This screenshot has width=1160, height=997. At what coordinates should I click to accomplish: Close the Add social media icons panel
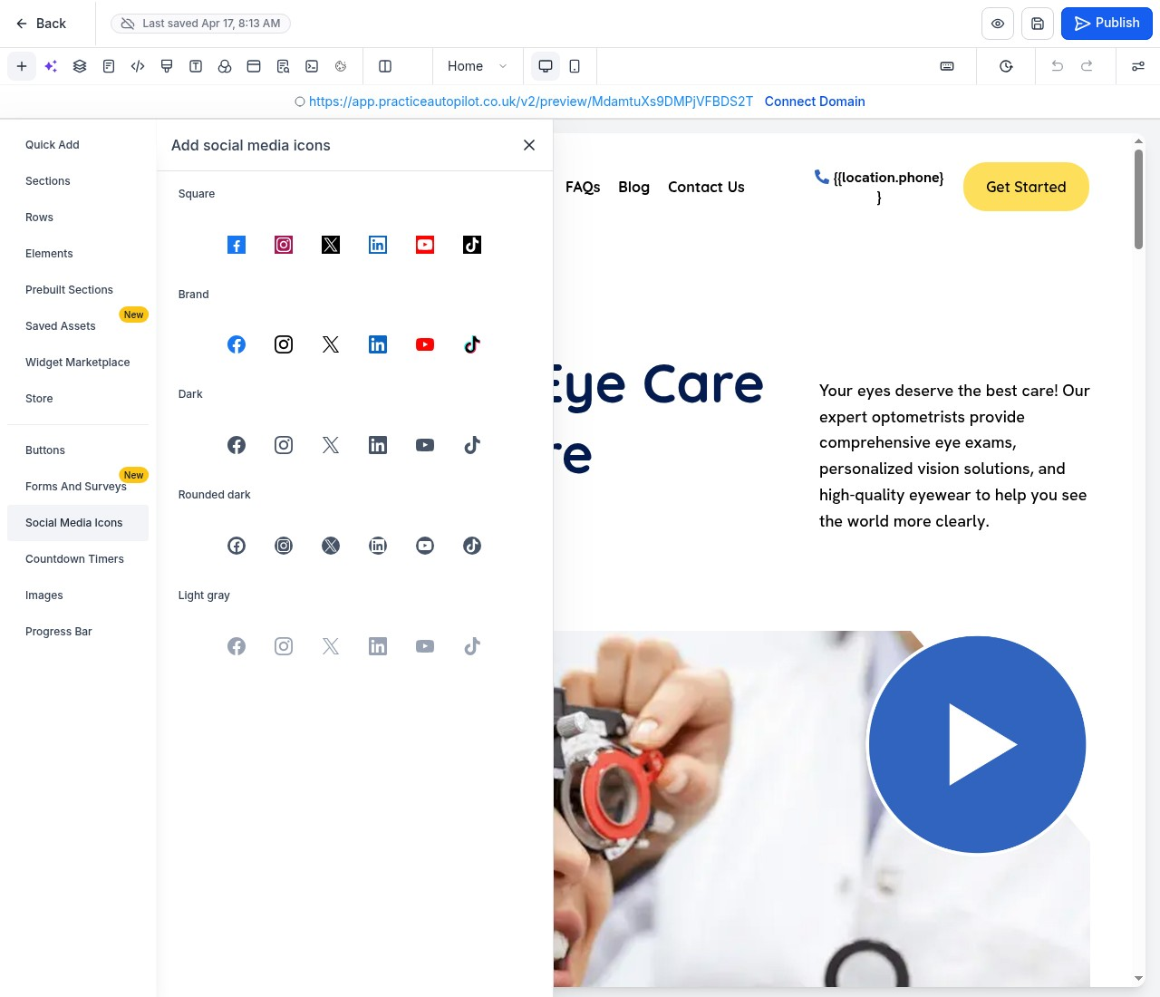(x=529, y=145)
